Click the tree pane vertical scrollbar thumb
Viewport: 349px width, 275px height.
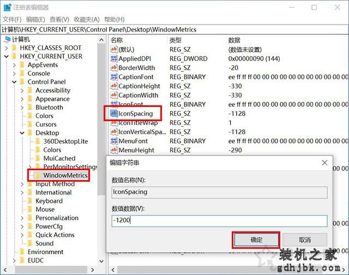(101, 119)
